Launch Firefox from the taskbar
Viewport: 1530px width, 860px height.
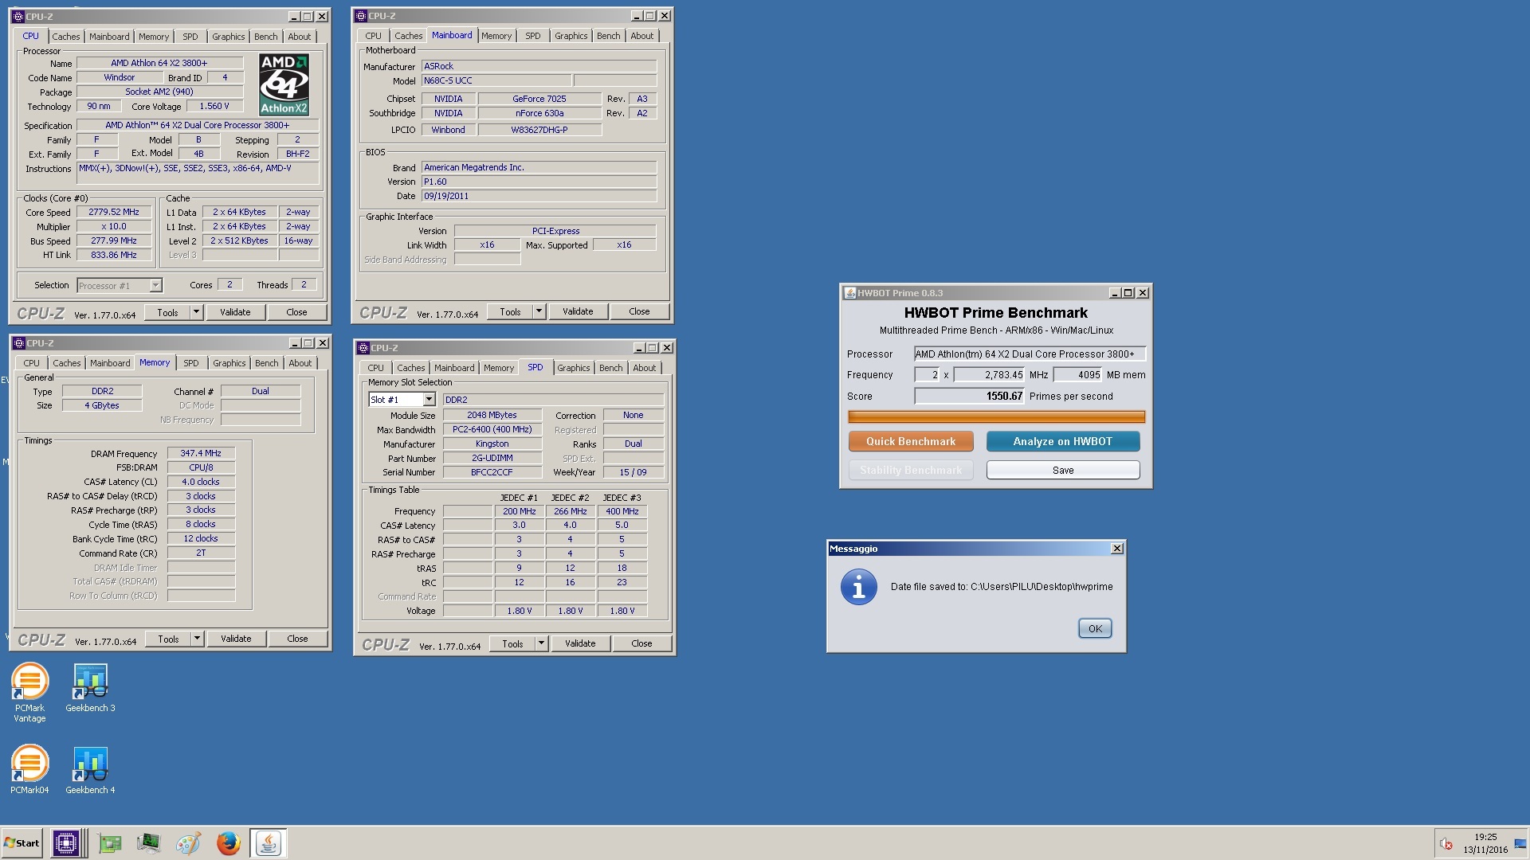click(x=228, y=843)
